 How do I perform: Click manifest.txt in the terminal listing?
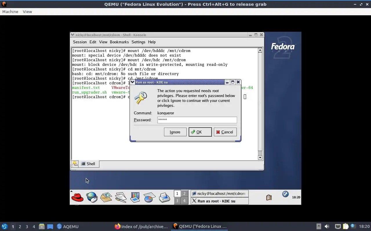pyautogui.click(x=86, y=87)
